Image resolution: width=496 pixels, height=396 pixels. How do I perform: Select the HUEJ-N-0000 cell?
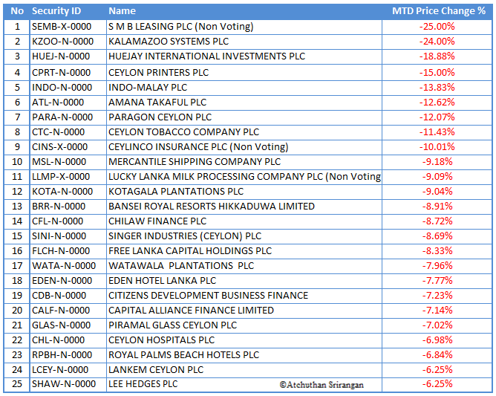coord(61,56)
